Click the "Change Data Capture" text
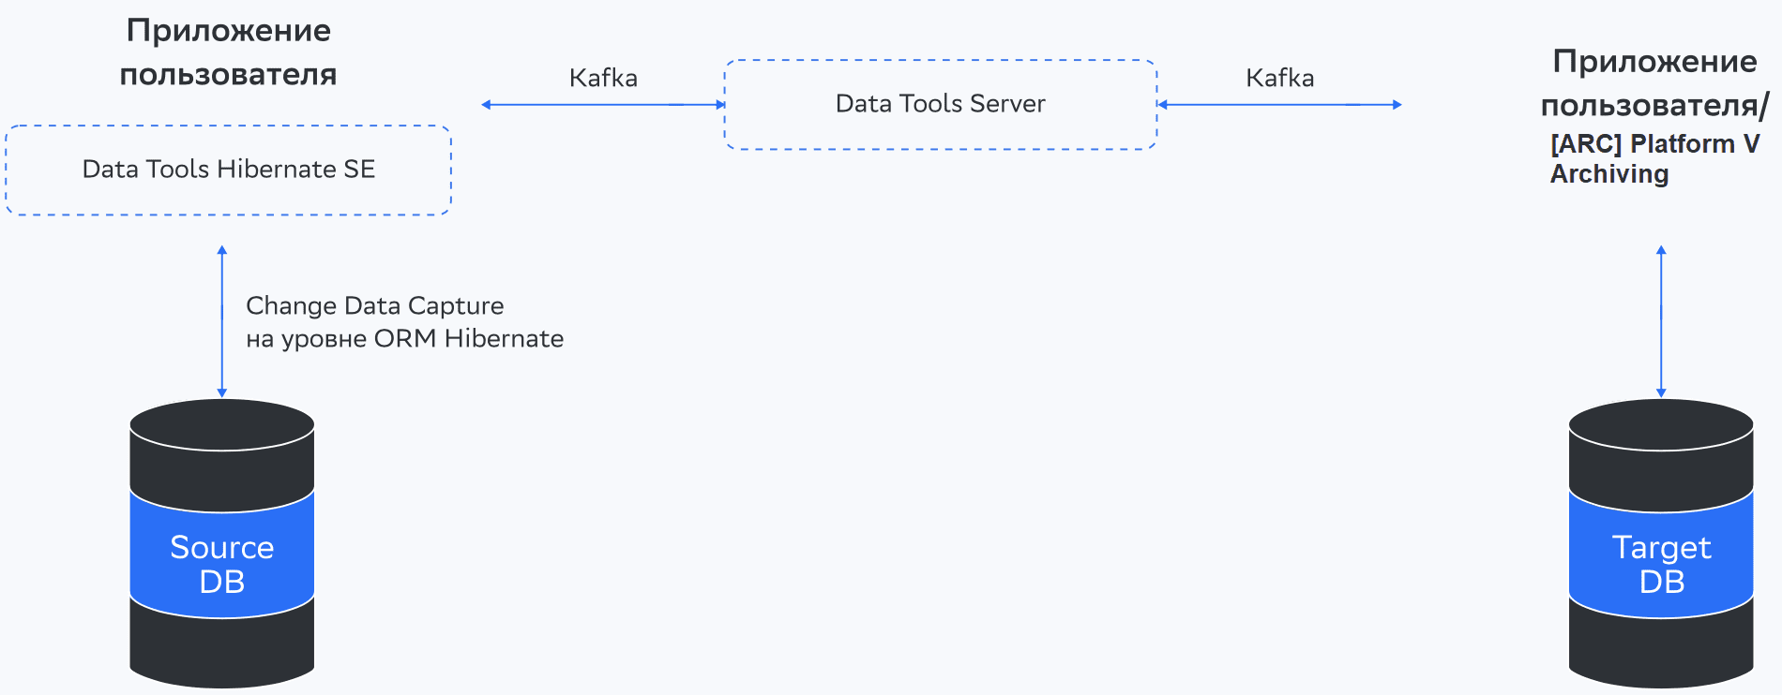The width and height of the screenshot is (1782, 695). (374, 306)
